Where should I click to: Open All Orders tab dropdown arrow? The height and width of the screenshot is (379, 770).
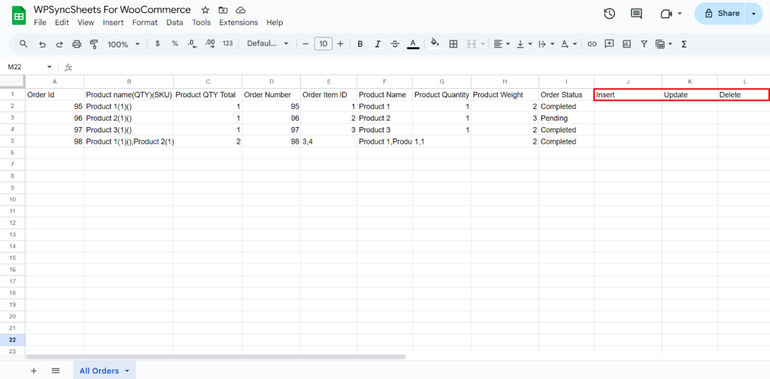[127, 371]
